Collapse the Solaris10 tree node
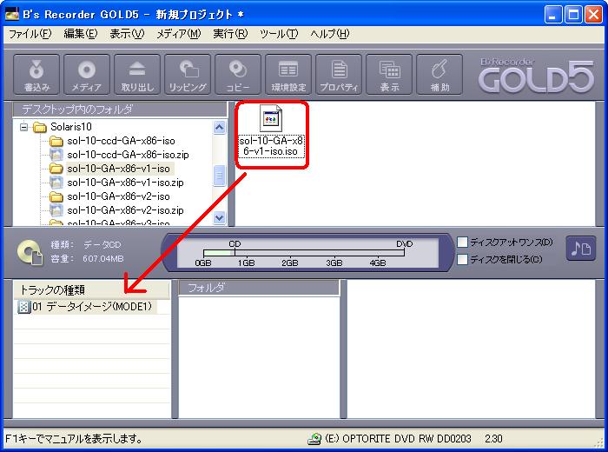 click(24, 127)
